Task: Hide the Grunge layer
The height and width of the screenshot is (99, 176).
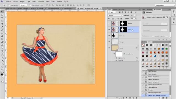Action: point(109,42)
